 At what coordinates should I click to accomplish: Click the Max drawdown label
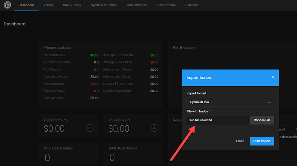tap(54, 84)
